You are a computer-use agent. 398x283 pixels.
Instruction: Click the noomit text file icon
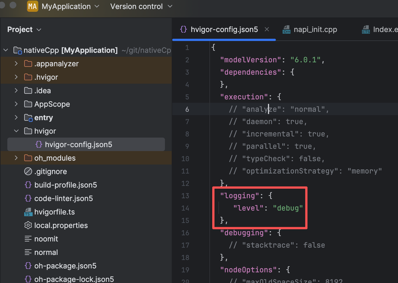[x=28, y=239]
